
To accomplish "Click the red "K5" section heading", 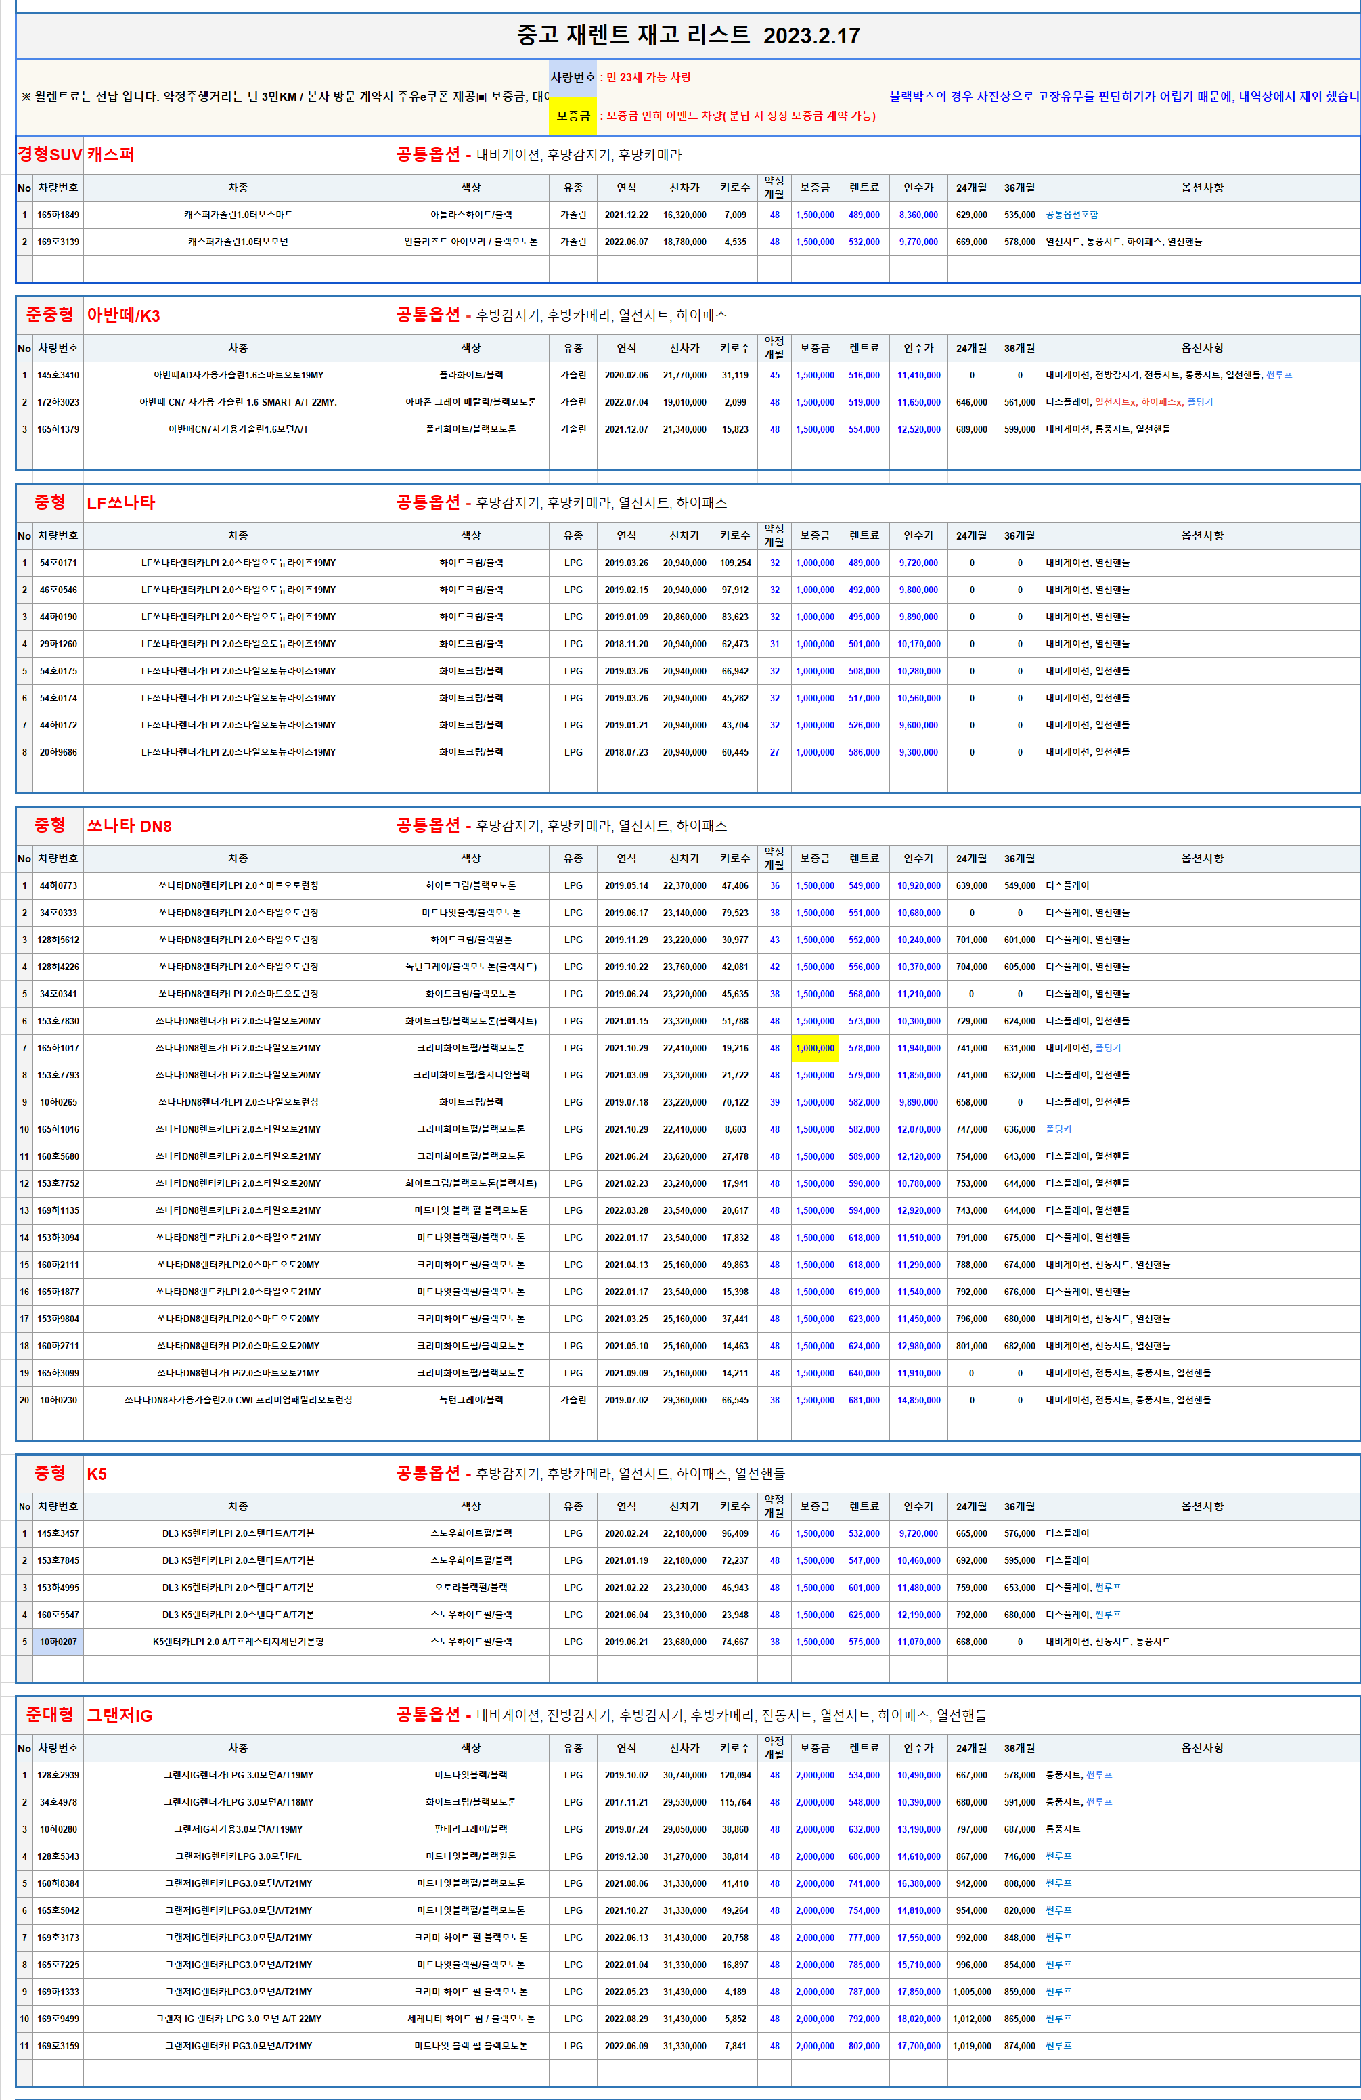I will 97,1474.
